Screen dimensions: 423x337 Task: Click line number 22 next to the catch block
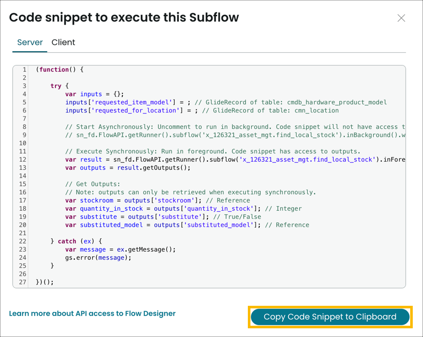23,241
